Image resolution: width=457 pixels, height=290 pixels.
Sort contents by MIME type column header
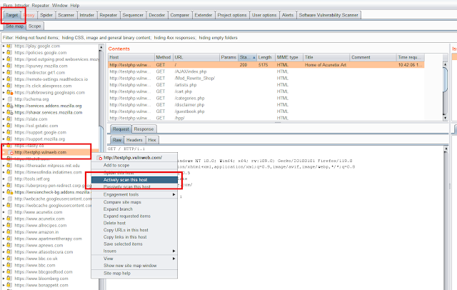point(289,57)
